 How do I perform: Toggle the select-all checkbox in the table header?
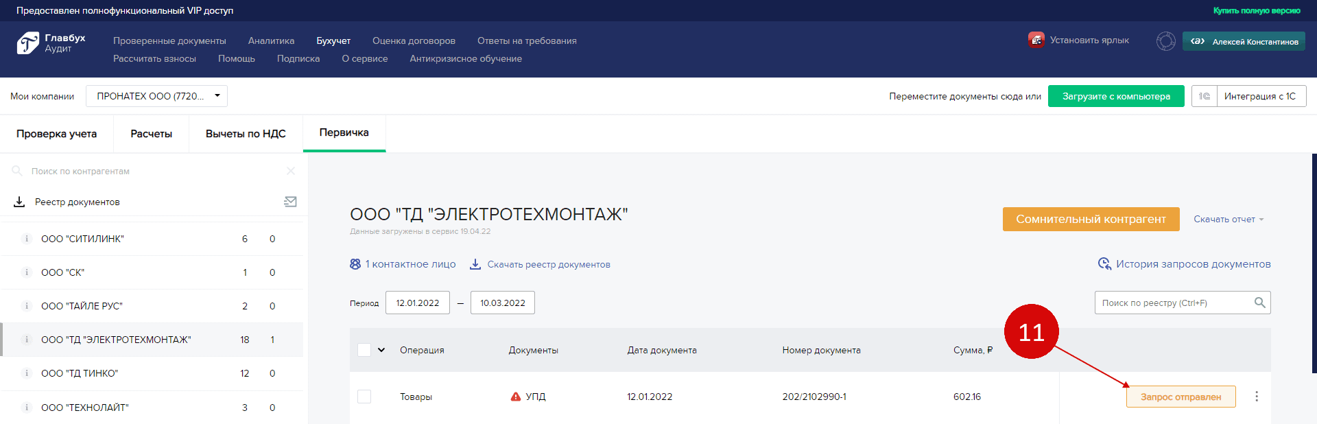pyautogui.click(x=364, y=350)
